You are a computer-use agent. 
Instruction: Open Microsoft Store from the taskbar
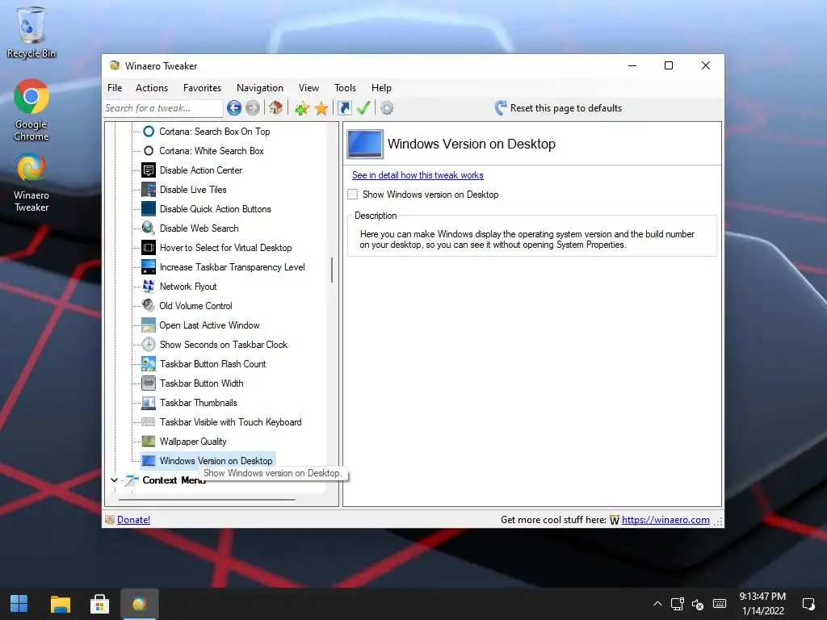99,604
